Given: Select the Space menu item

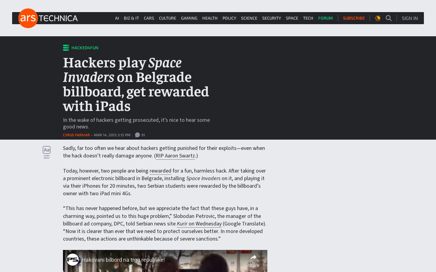Looking at the screenshot, I should [x=292, y=18].
